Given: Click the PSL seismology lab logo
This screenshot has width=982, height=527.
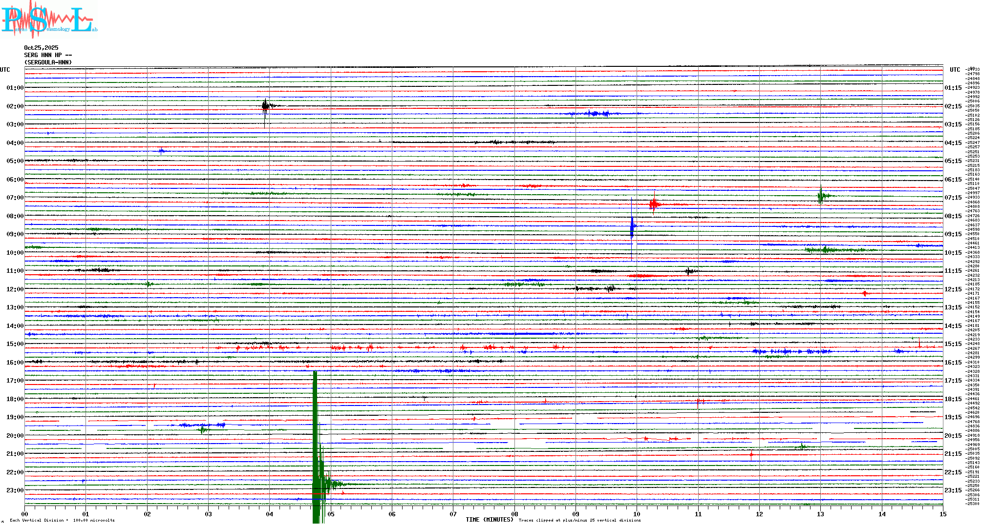Looking at the screenshot, I should coord(49,20).
